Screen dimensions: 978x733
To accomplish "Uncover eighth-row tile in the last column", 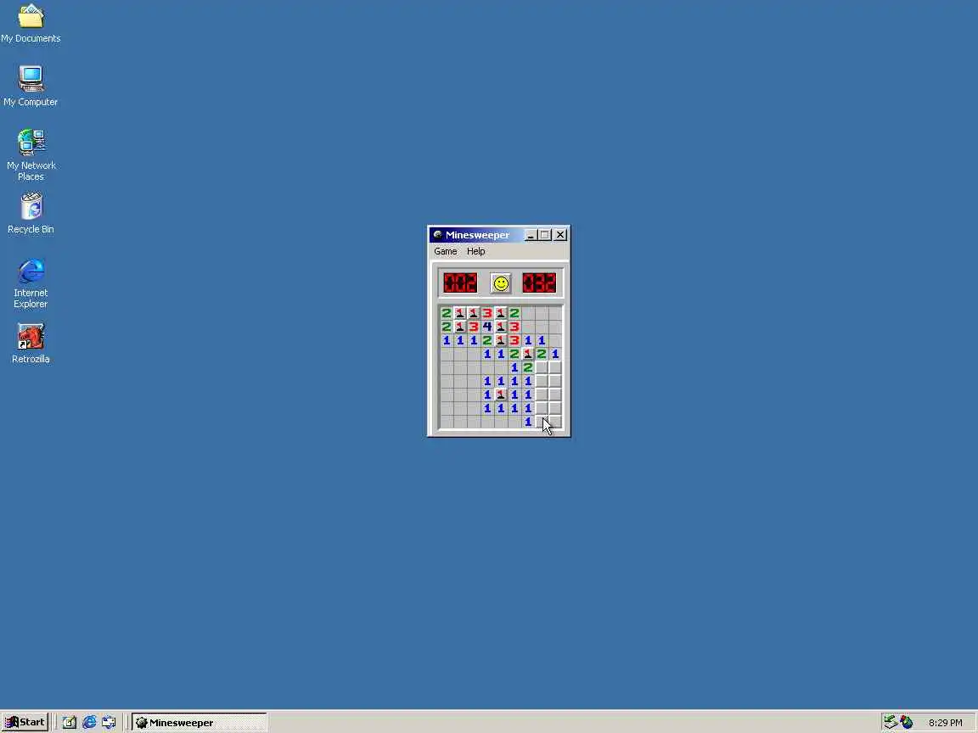I will coord(556,408).
